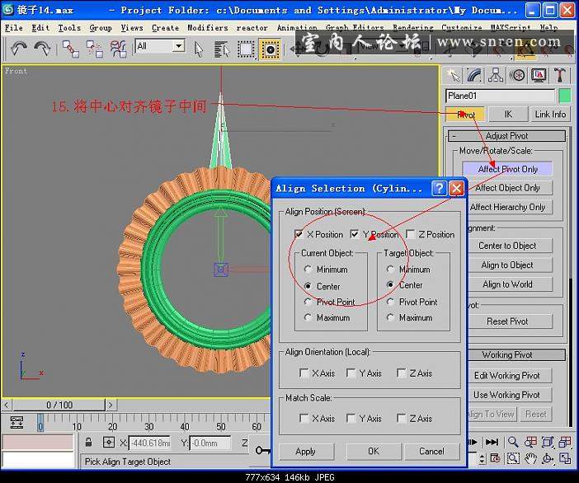Open the Modifiers menu

click(208, 28)
